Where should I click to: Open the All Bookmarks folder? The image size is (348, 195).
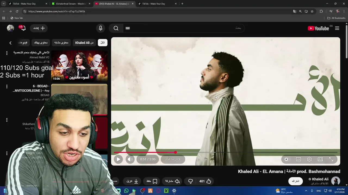coord(336,18)
